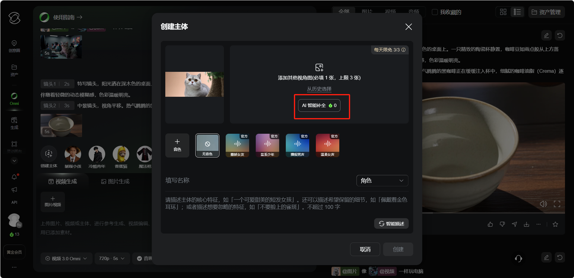The image size is (574, 278).
Task: Select the 温柔女声 voice preset
Action: [327, 145]
